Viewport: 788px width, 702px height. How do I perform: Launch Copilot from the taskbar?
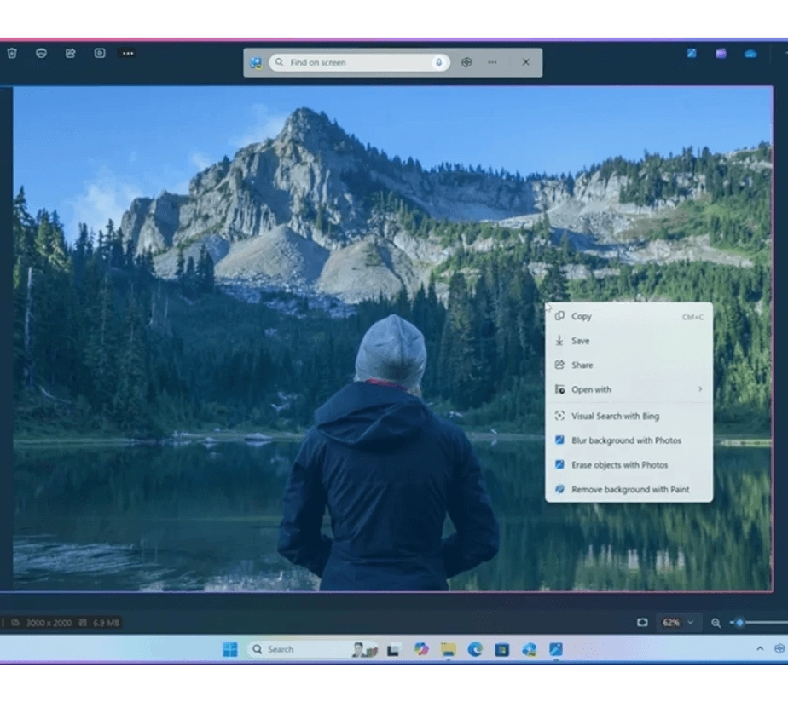[x=421, y=649]
